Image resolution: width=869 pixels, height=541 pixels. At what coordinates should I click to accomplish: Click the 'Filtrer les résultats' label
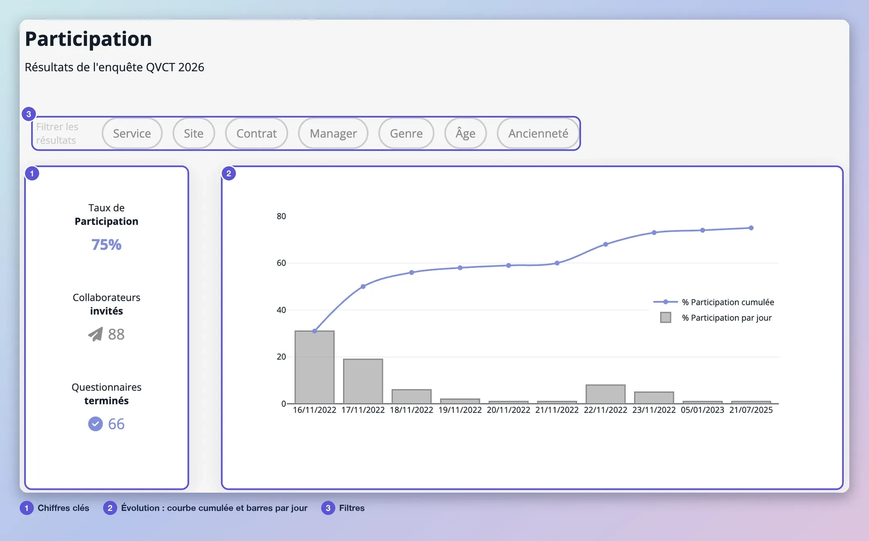tap(57, 134)
